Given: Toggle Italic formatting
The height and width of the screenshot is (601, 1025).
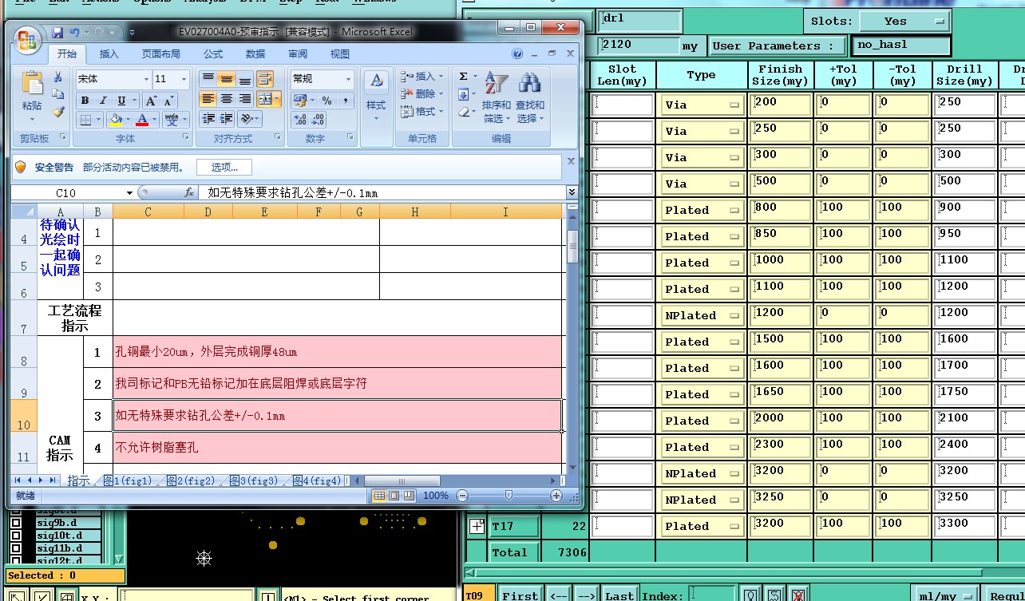Looking at the screenshot, I should pyautogui.click(x=103, y=101).
